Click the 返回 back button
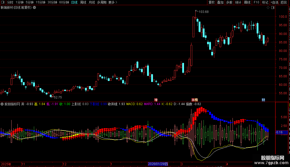290x167 pixels. tap(284, 2)
